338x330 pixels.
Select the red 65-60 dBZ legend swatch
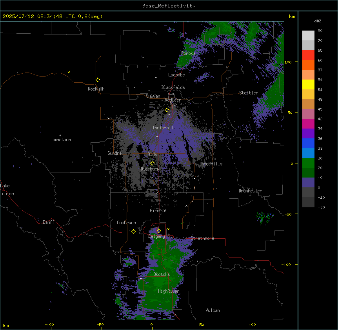coord(308,55)
